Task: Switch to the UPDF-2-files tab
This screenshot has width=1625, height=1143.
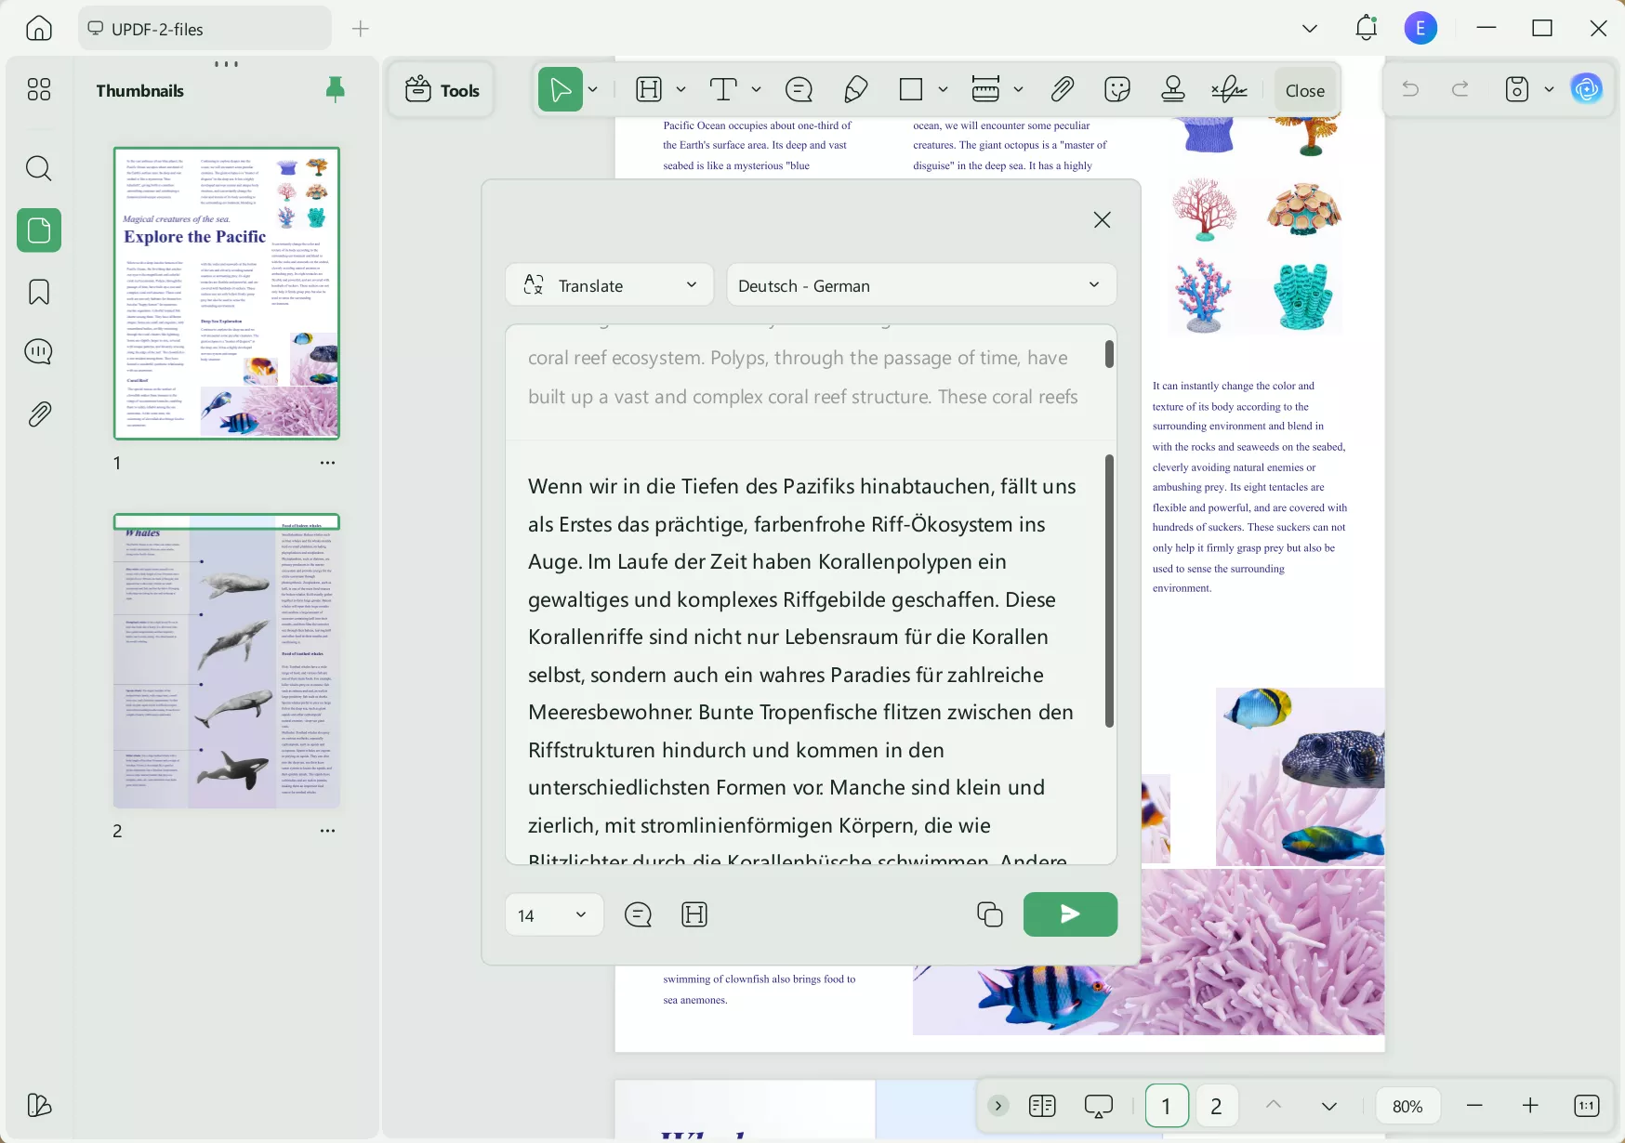Action: [x=204, y=28]
